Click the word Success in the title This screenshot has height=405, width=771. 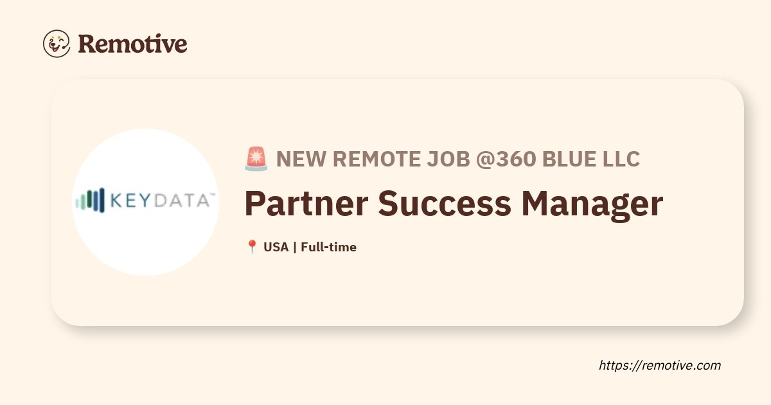pos(445,203)
